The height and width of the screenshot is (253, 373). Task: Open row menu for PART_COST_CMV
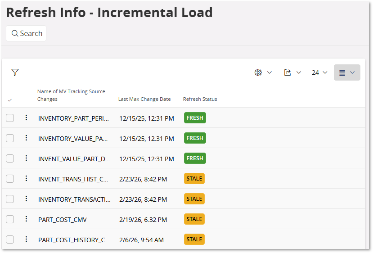click(26, 218)
